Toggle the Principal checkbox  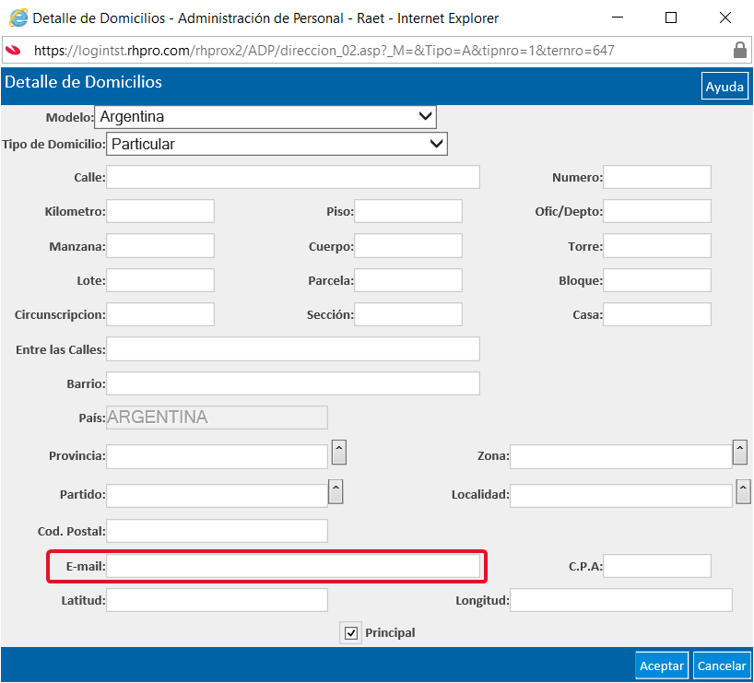point(351,632)
